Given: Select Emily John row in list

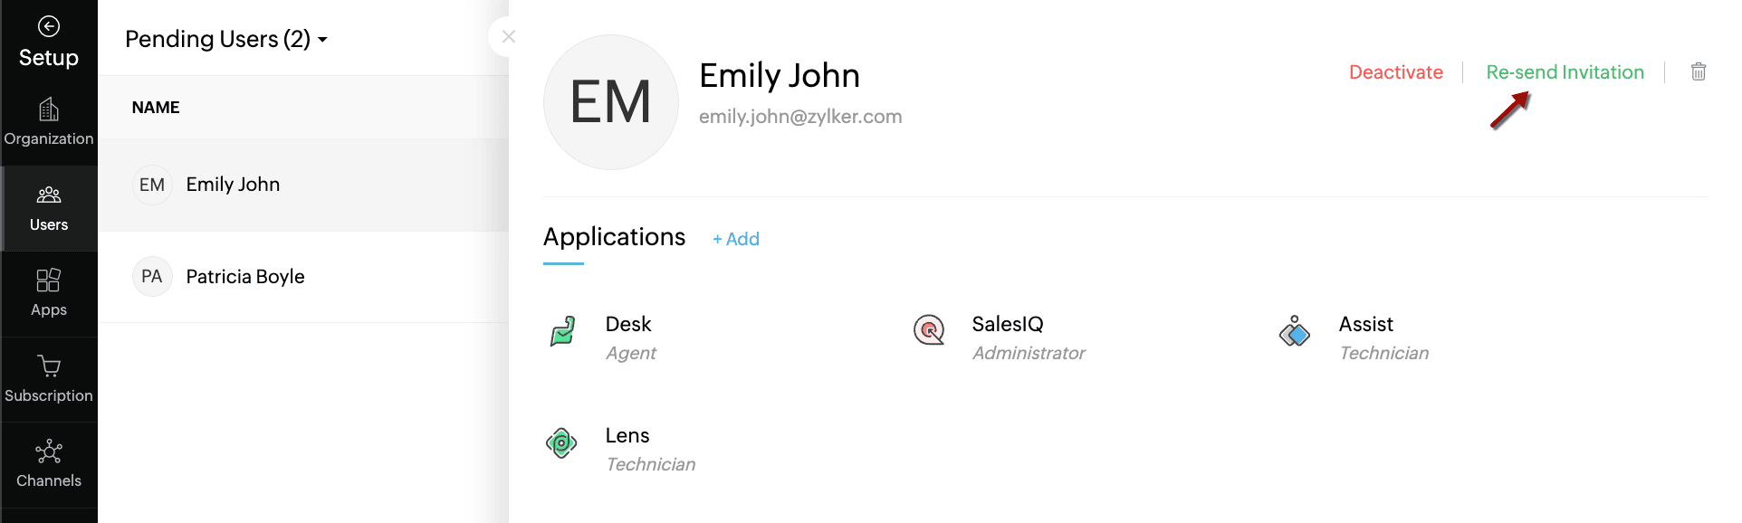Looking at the screenshot, I should click(233, 185).
